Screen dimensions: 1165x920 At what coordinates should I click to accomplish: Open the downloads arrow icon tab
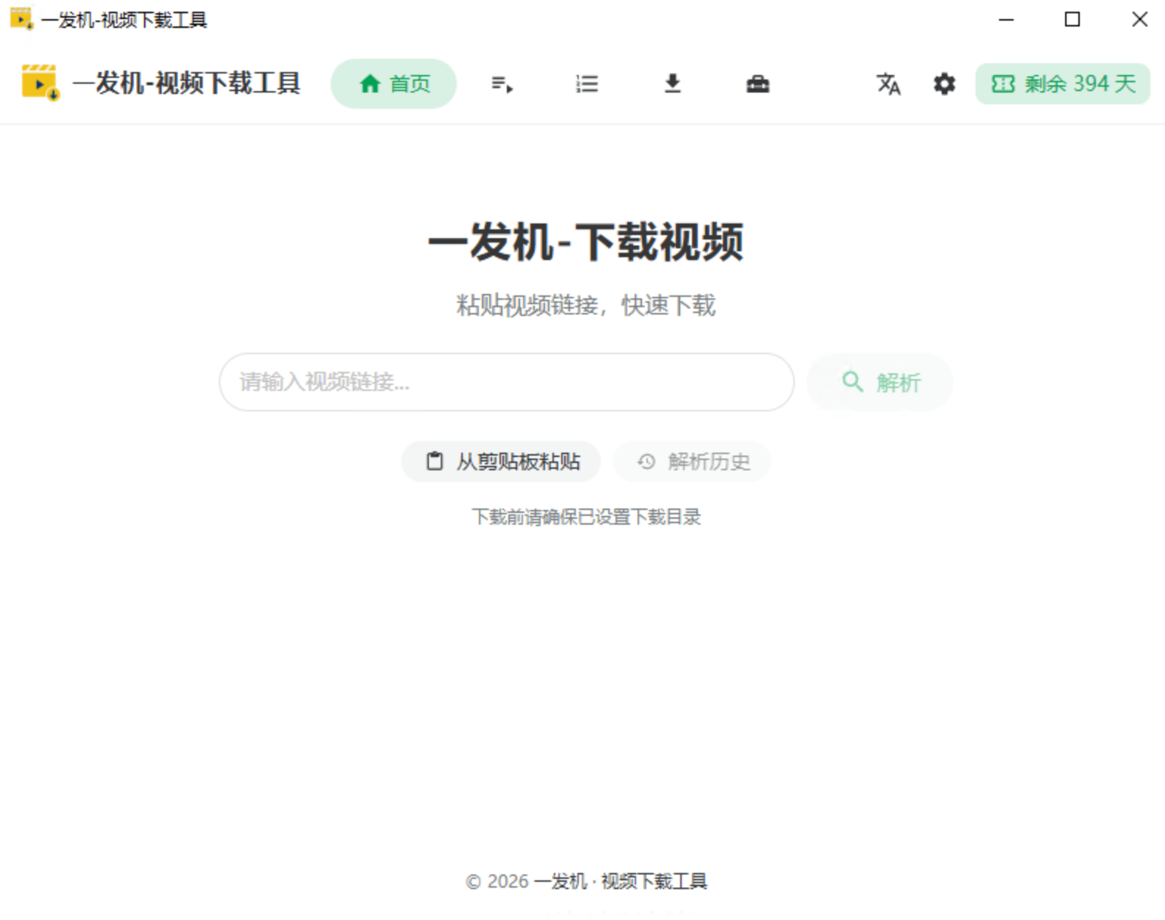[x=672, y=84]
